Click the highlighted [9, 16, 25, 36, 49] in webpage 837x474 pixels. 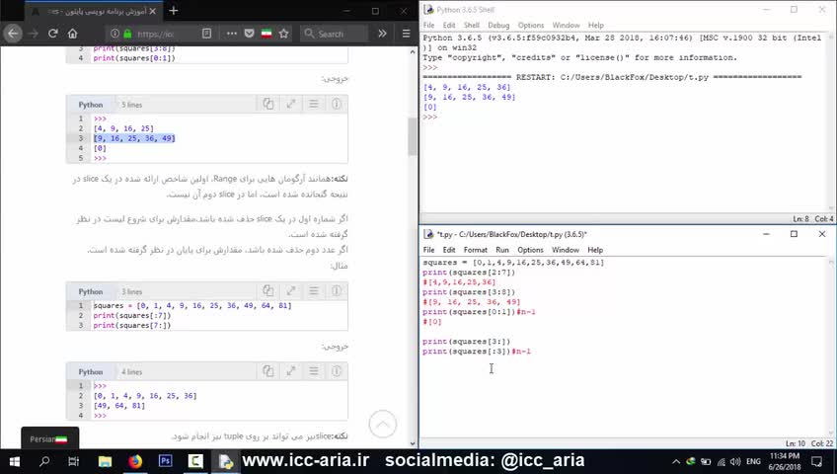click(134, 138)
